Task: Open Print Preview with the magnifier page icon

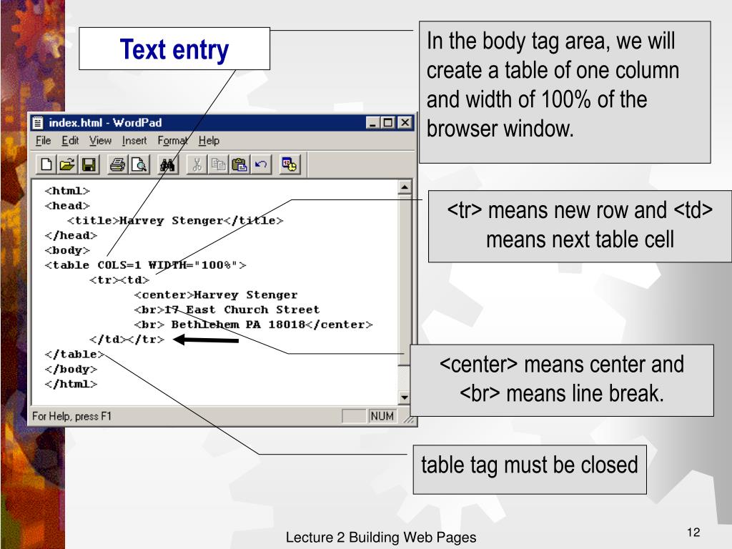Action: tap(139, 164)
